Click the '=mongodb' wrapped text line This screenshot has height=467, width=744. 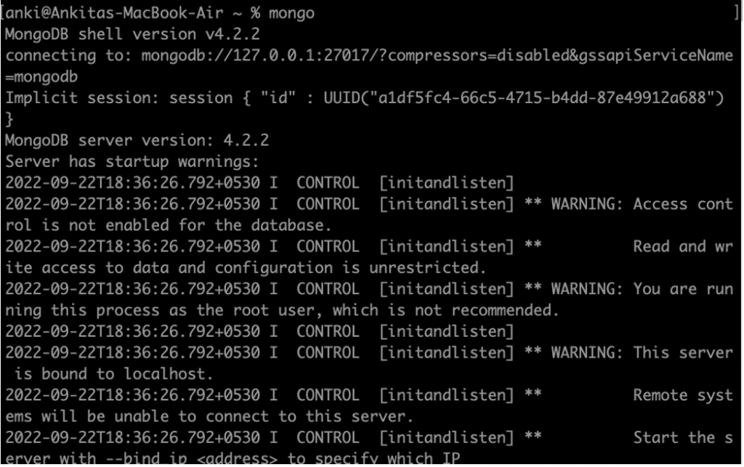(x=41, y=77)
